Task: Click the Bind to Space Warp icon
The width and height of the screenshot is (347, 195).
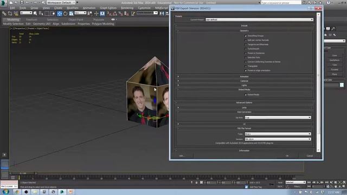Action: [x=16, y=14]
